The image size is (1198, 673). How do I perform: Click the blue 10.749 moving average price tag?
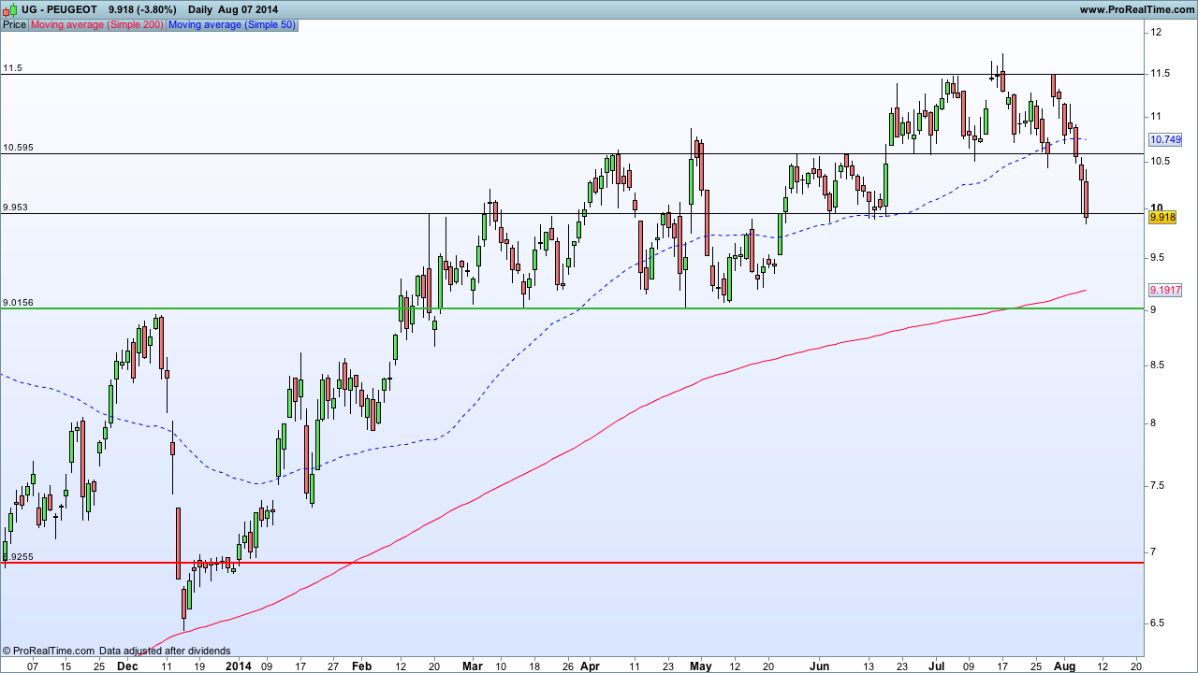pos(1164,139)
